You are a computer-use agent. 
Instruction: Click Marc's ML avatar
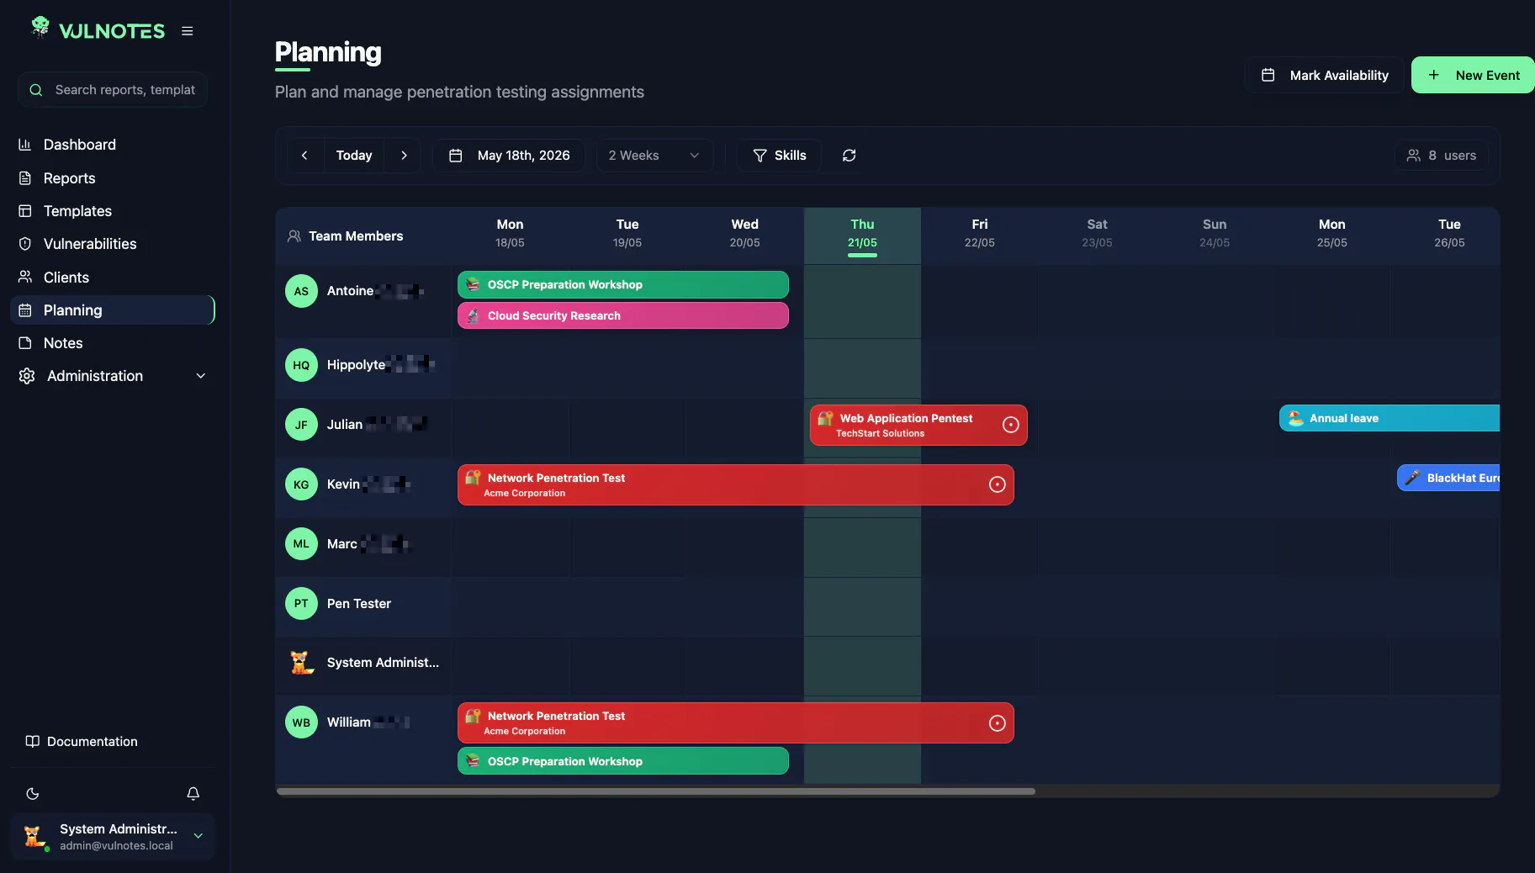(301, 544)
